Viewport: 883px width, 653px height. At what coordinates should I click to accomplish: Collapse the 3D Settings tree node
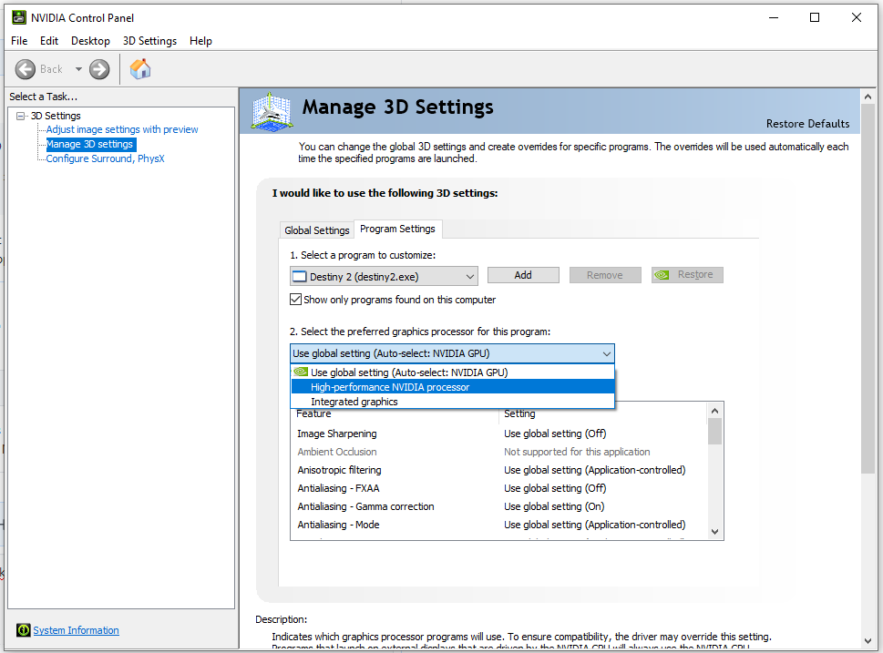click(x=21, y=116)
